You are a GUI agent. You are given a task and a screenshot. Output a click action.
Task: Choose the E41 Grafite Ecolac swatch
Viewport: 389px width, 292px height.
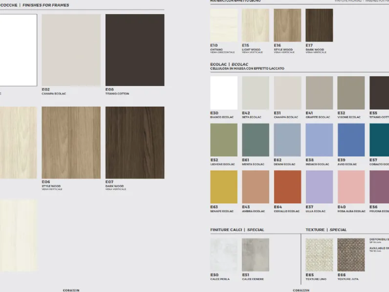[319, 93]
